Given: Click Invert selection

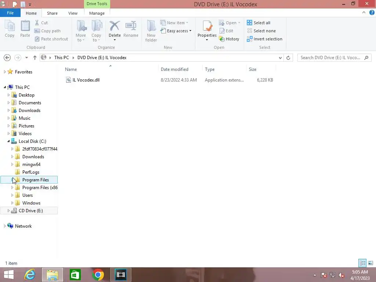Looking at the screenshot, I should click(264, 39).
